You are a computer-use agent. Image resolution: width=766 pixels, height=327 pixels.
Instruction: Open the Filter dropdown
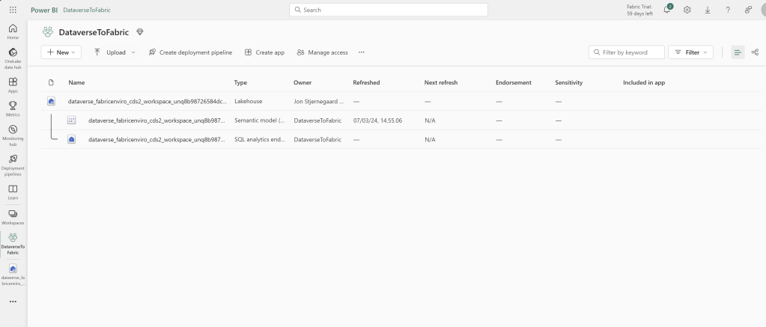(x=690, y=52)
